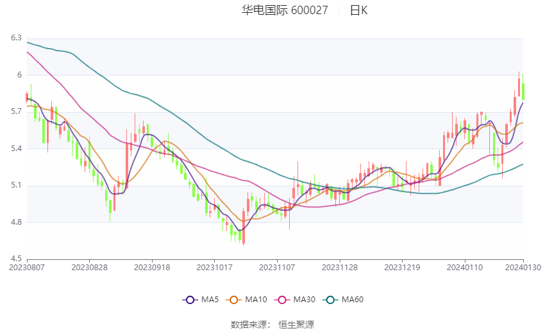Image resolution: width=545 pixels, height=331 pixels.
Task: Toggle the MA10 legend series
Action: pos(246,300)
